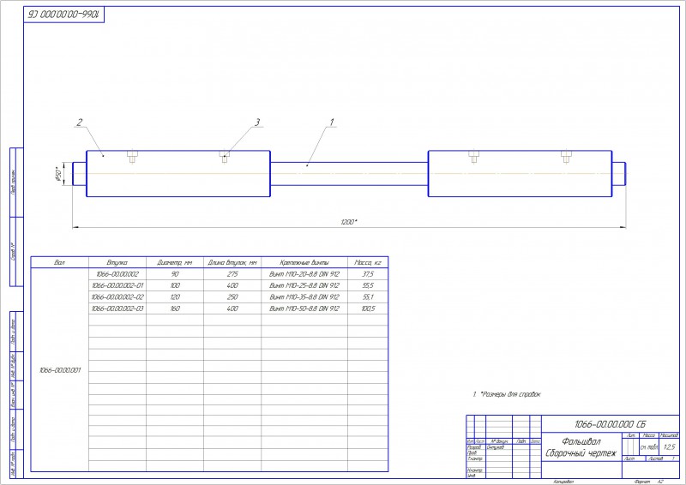686x485 pixels.
Task: Click the 'Втулка' table column header
Action: 117,262
